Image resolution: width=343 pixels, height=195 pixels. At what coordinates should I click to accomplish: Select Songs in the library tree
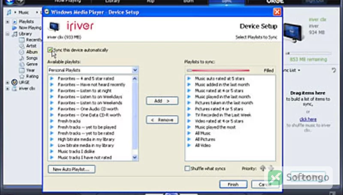32,58
